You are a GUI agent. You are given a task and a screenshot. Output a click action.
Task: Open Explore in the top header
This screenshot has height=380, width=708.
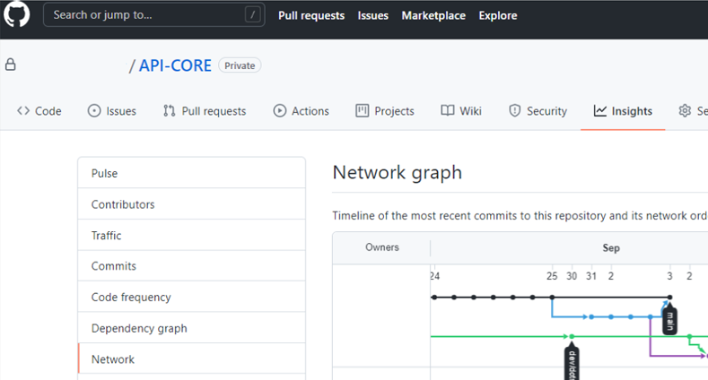click(x=498, y=15)
